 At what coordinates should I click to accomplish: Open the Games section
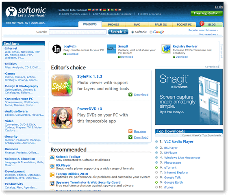[x=10, y=74]
